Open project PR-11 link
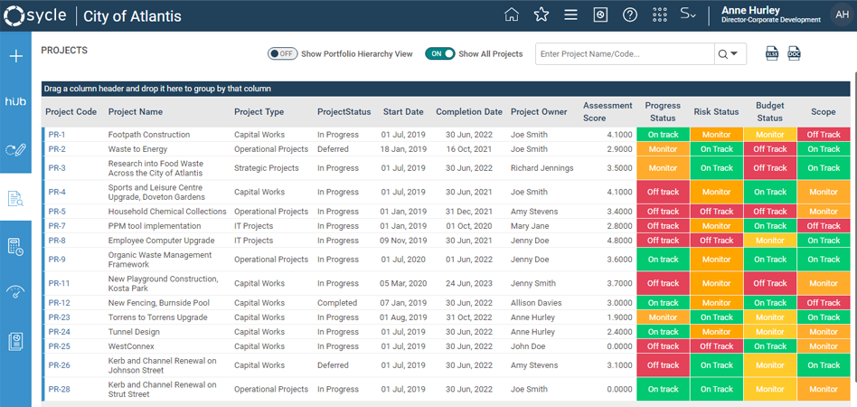The width and height of the screenshot is (857, 407). (59, 283)
